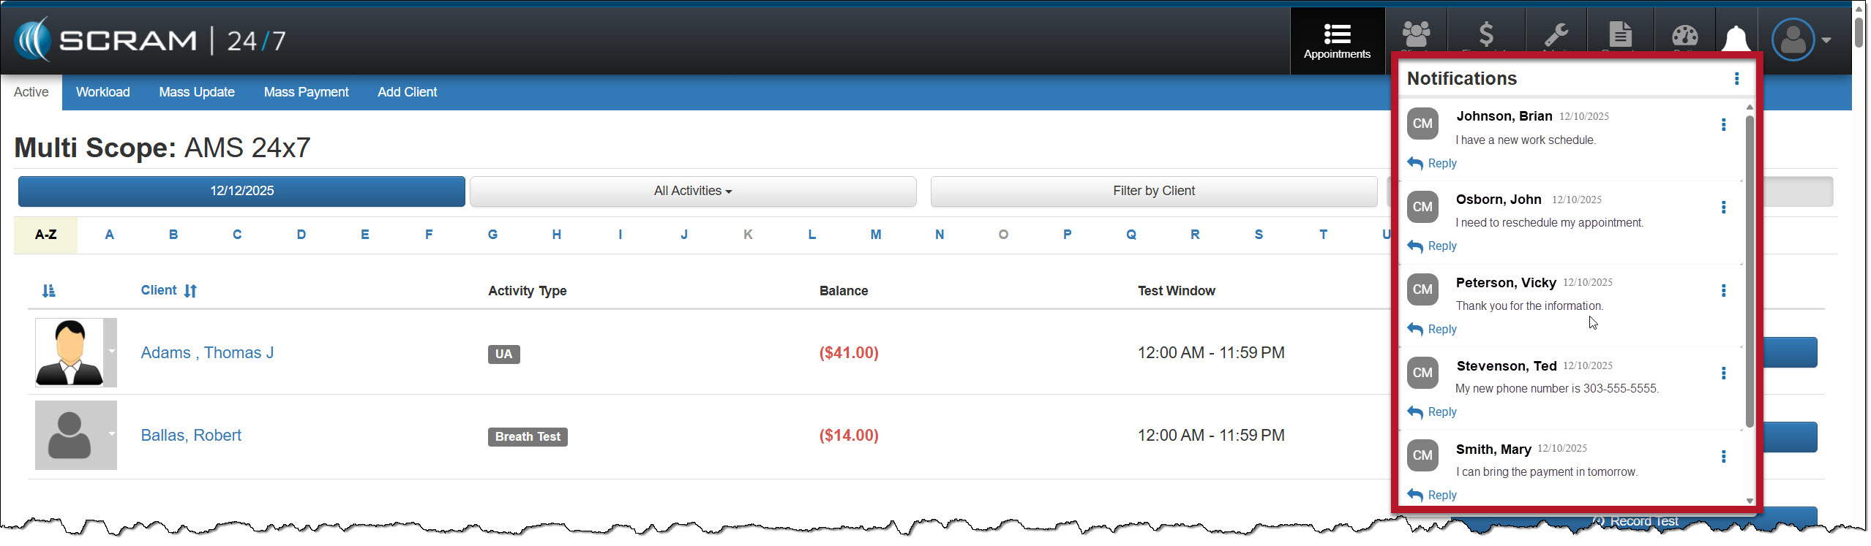Switch to the Workload tab
The height and width of the screenshot is (546, 1871).
(x=102, y=92)
